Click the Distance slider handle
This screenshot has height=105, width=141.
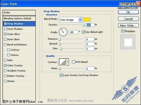click(60, 39)
